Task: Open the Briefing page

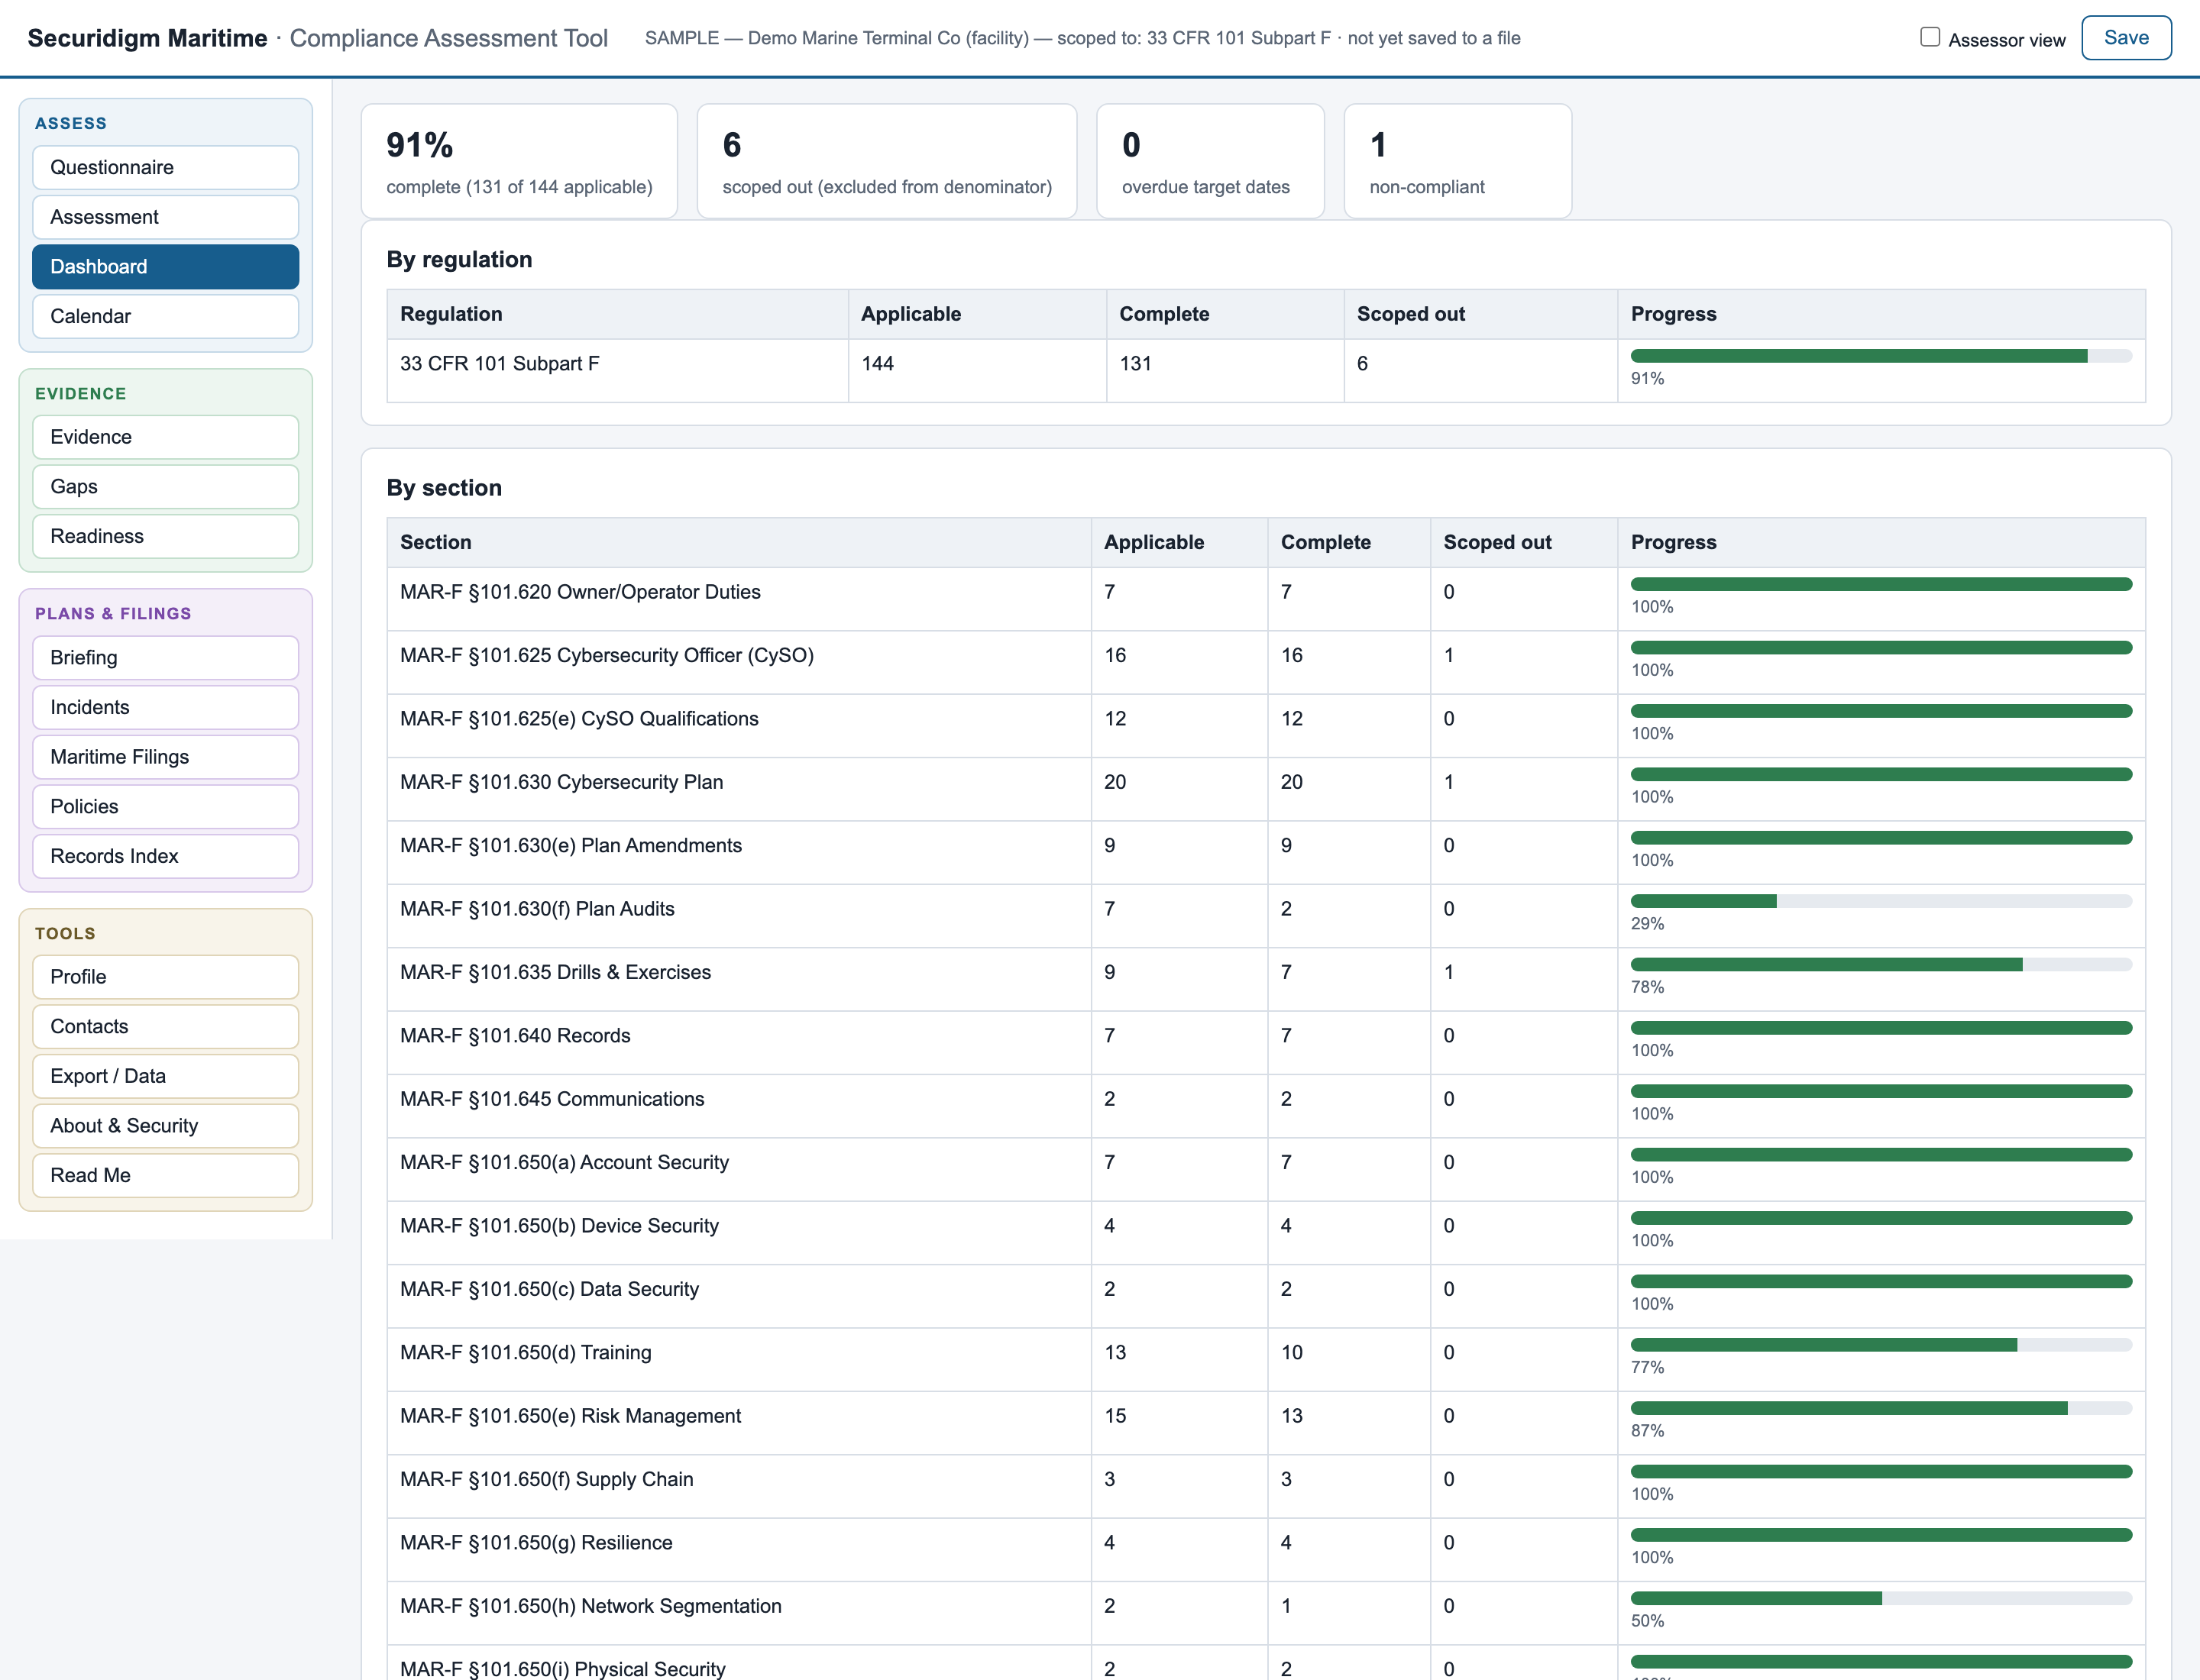Action: pyautogui.click(x=165, y=658)
